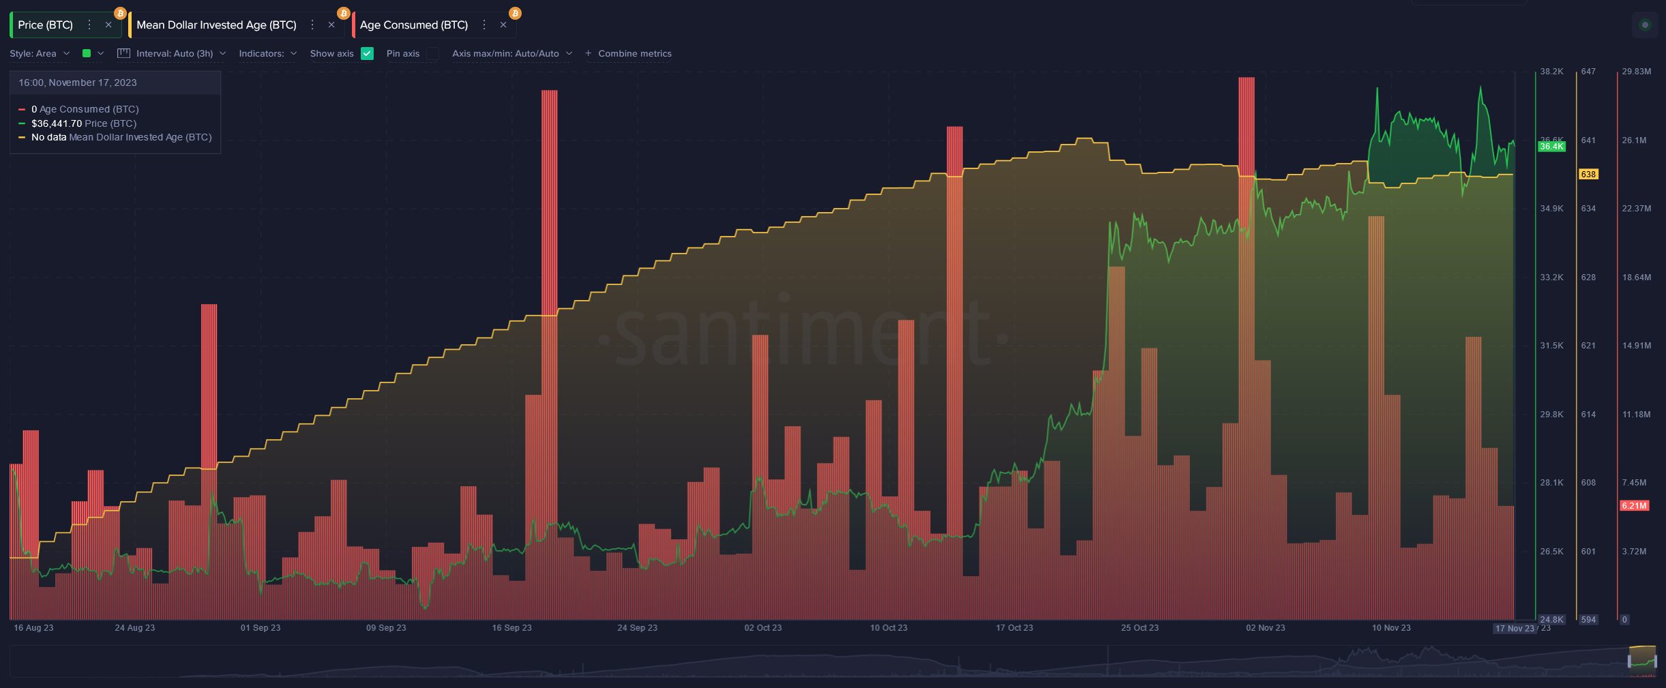This screenshot has width=1666, height=688.
Task: Click the yellow 638 axis value label
Action: [x=1588, y=175]
